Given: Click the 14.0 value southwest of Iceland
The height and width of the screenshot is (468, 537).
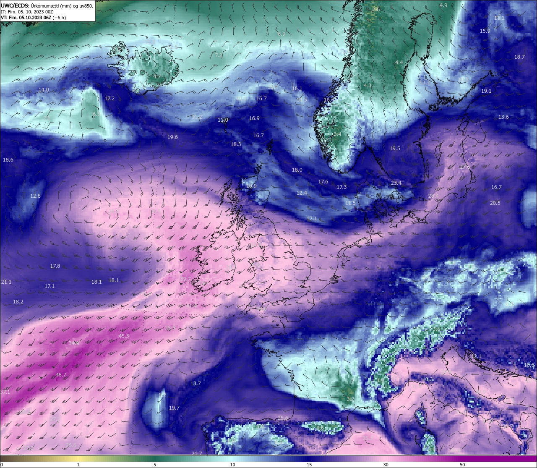Looking at the screenshot, I should (x=44, y=89).
